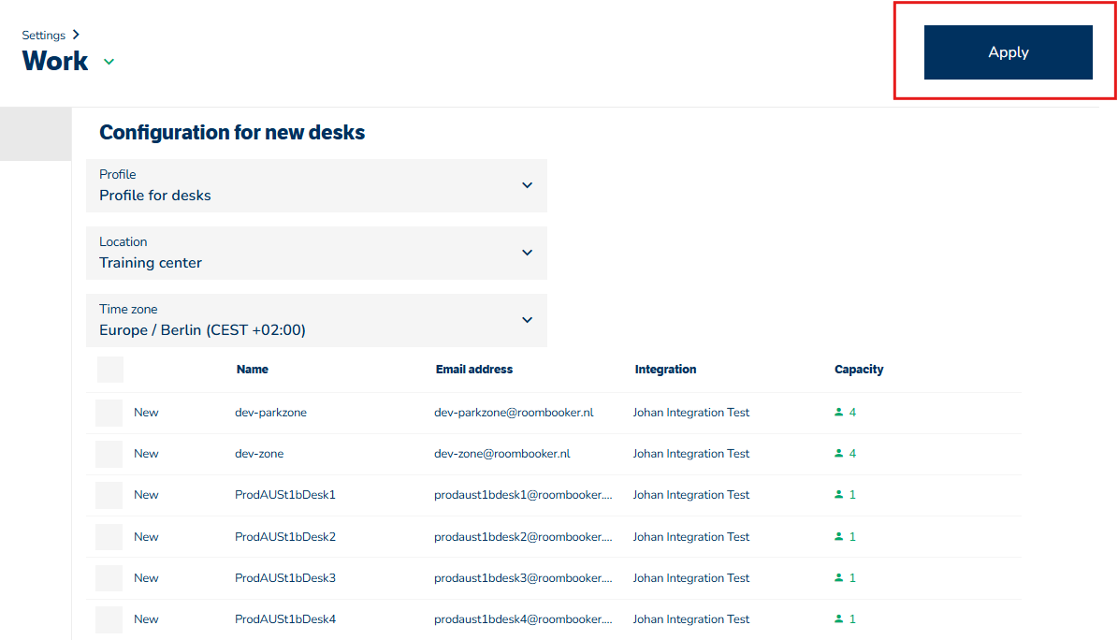Check the box for dev-parkzone row
The height and width of the screenshot is (640, 1118).
(109, 413)
